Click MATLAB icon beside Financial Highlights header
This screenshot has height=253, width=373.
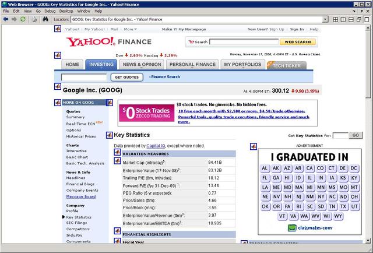click(x=117, y=231)
